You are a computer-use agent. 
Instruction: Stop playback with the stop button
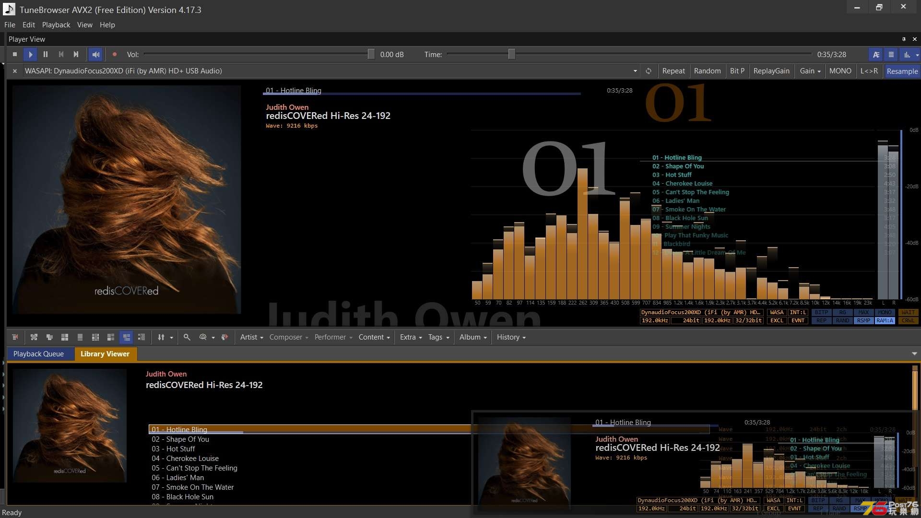(x=15, y=55)
